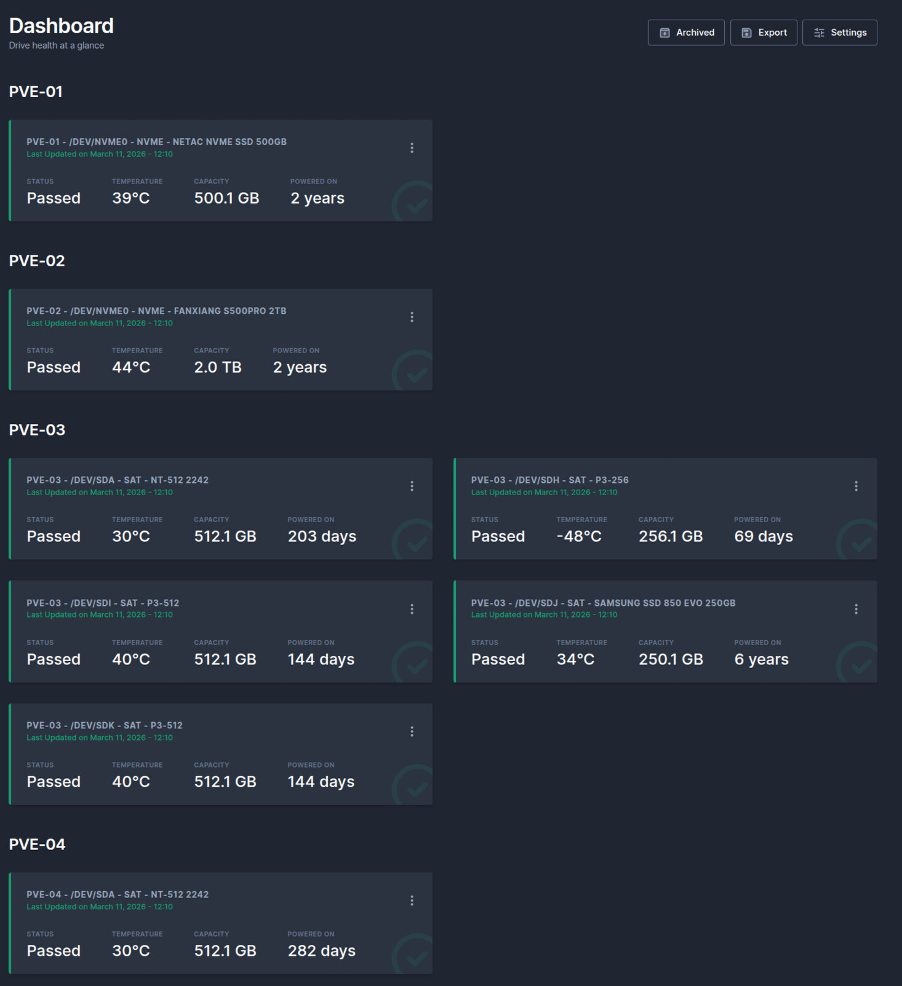Open options menu for PVE-03 /dev/sdk drive
The width and height of the screenshot is (902, 986).
coord(412,731)
